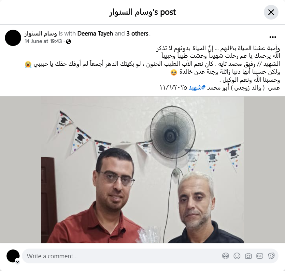Attach a photo with the camera icon
The height and width of the screenshot is (271, 285).
coord(248,256)
